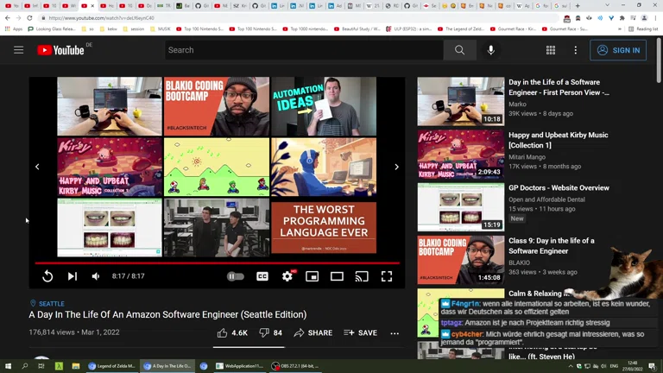
Task: Toggle the autoplay switch
Action: [235, 276]
